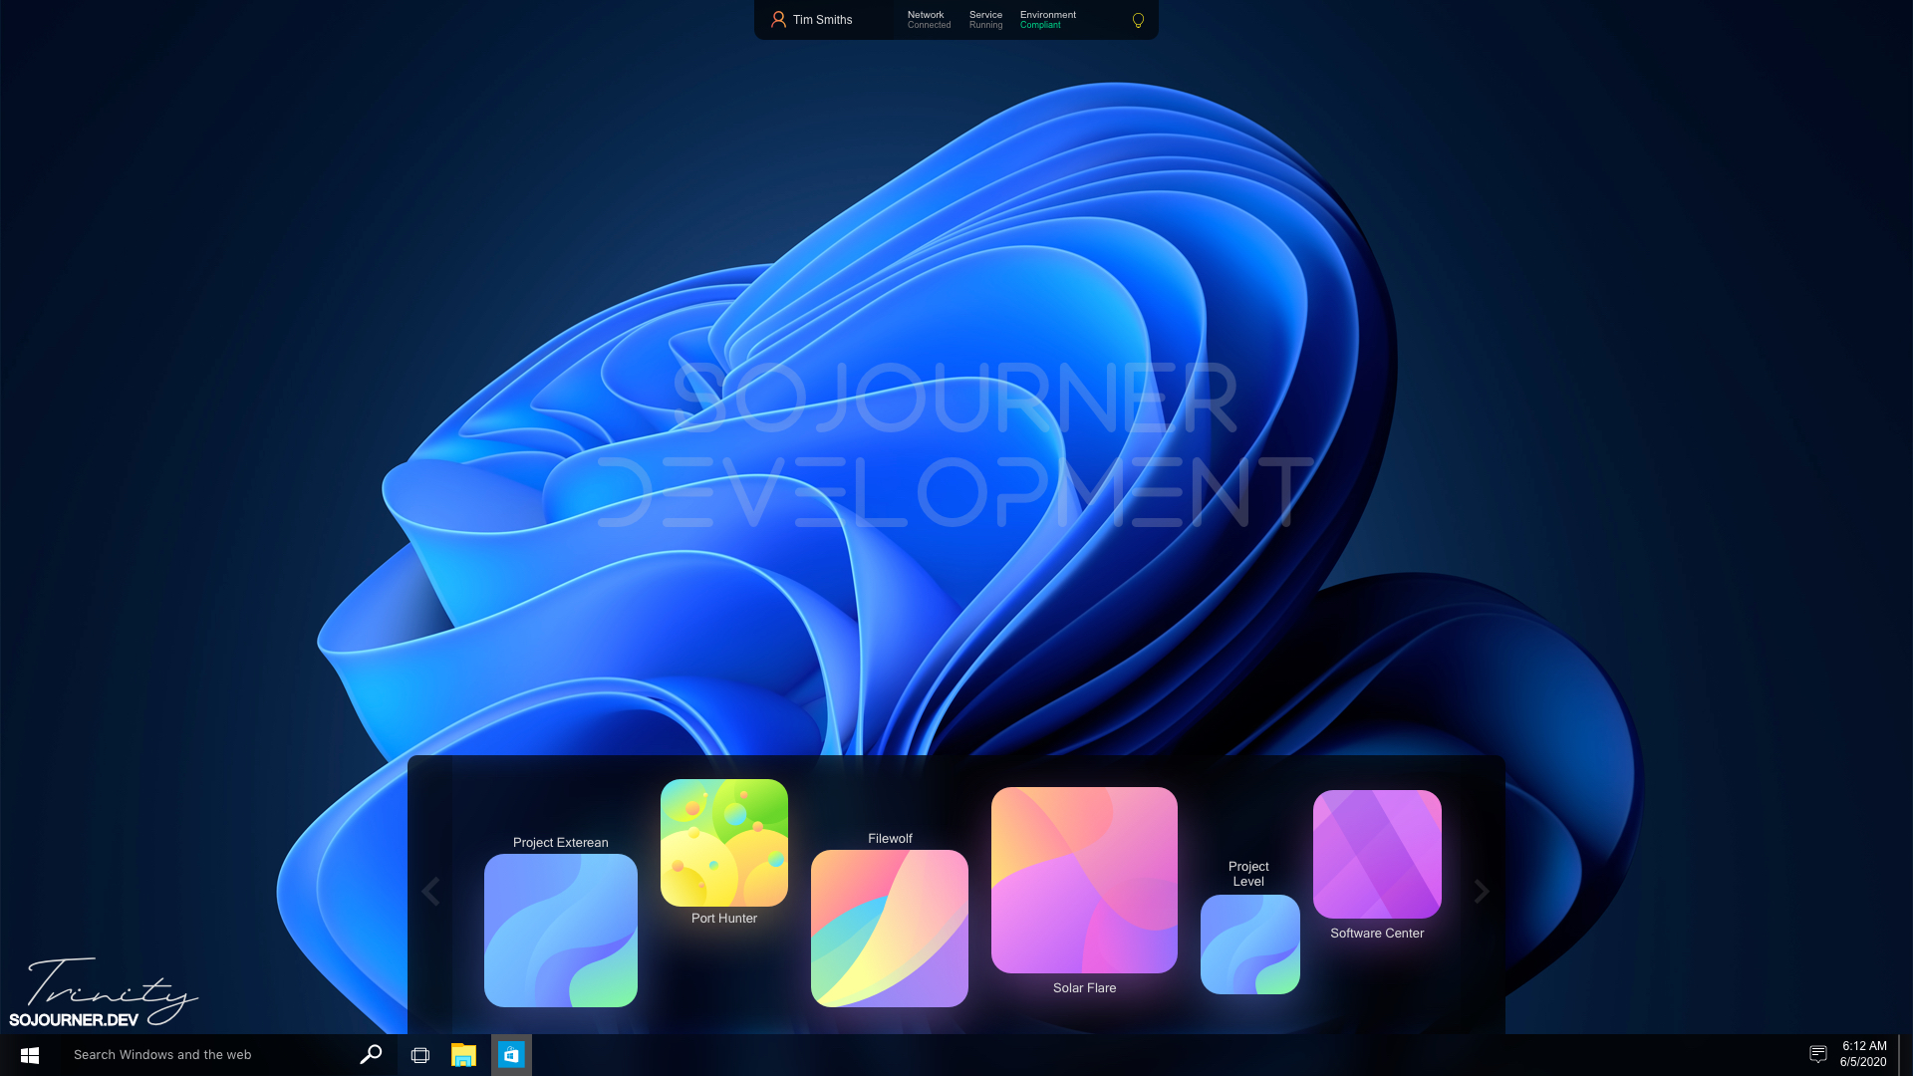Open Software Center from the launcher
Screen dimensions: 1913x1076
(1377, 854)
